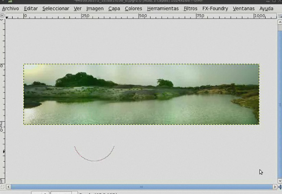Open the Ventanas menu
The height and width of the screenshot is (194, 282).
[243, 8]
